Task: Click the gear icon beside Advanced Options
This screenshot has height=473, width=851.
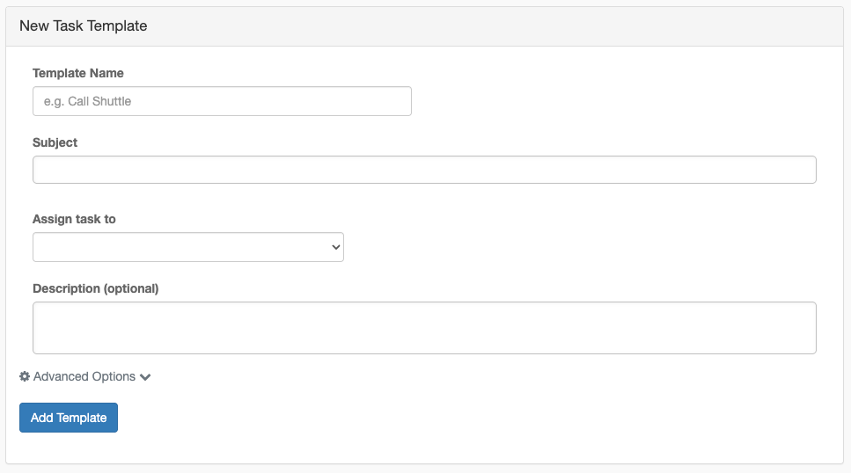Action: coord(25,376)
